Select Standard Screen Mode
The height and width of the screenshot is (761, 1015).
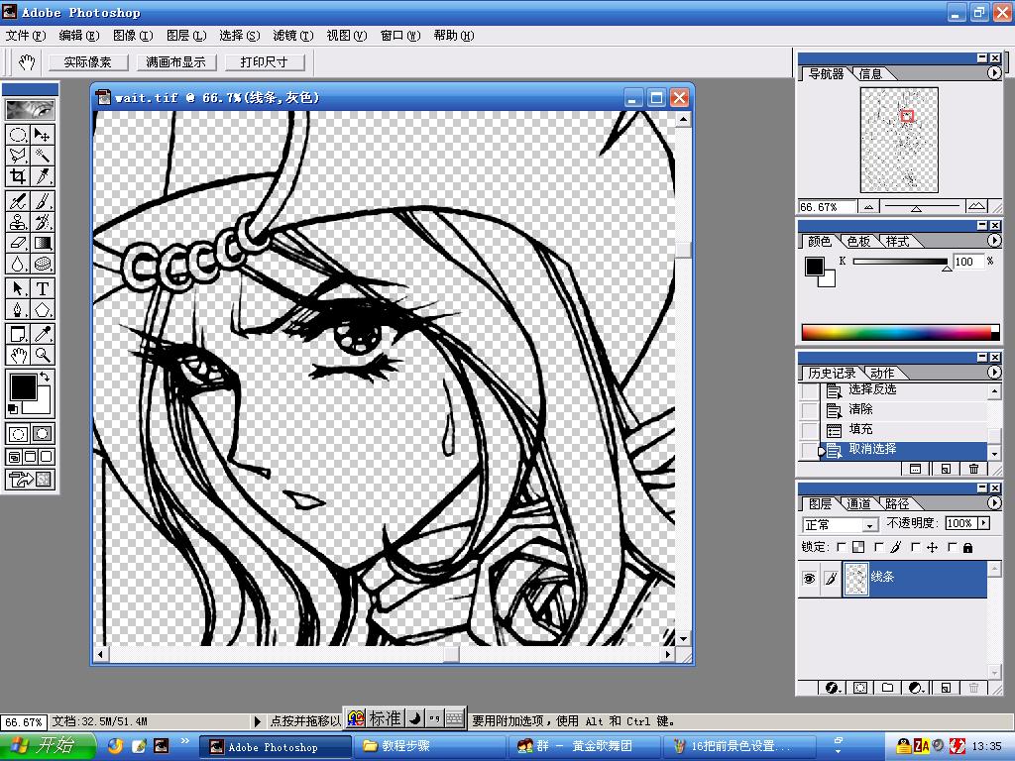click(x=14, y=457)
